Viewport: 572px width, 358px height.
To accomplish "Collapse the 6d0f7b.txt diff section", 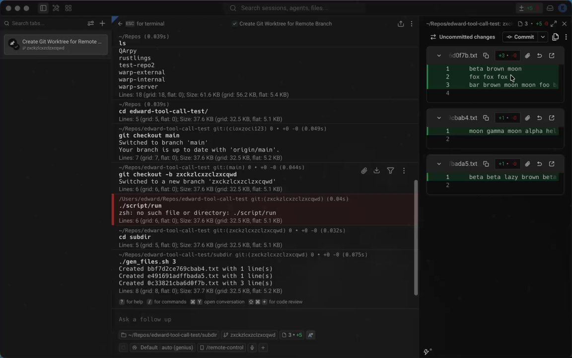I will 439,56.
